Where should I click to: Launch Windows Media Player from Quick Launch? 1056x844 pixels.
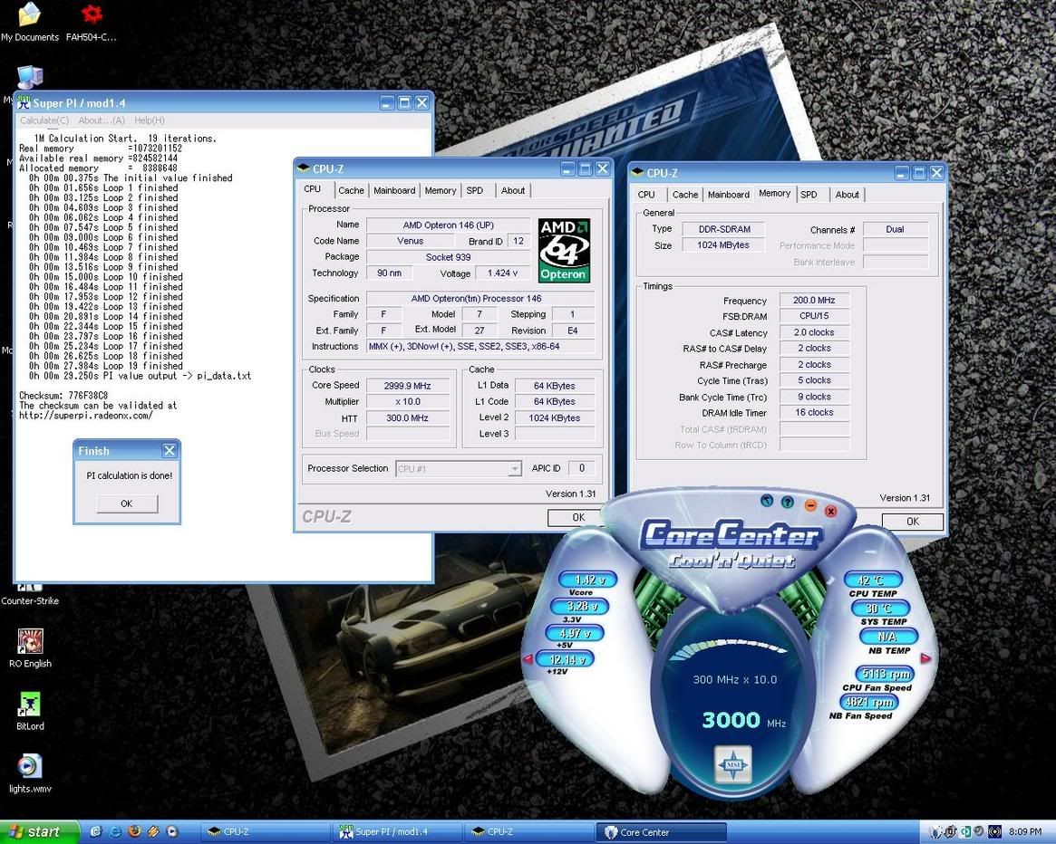click(171, 831)
